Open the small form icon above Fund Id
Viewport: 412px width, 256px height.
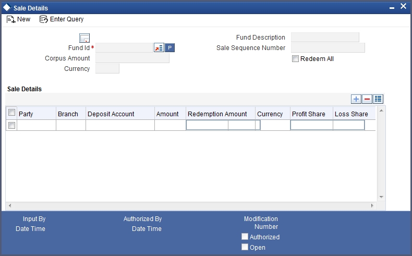(x=84, y=38)
